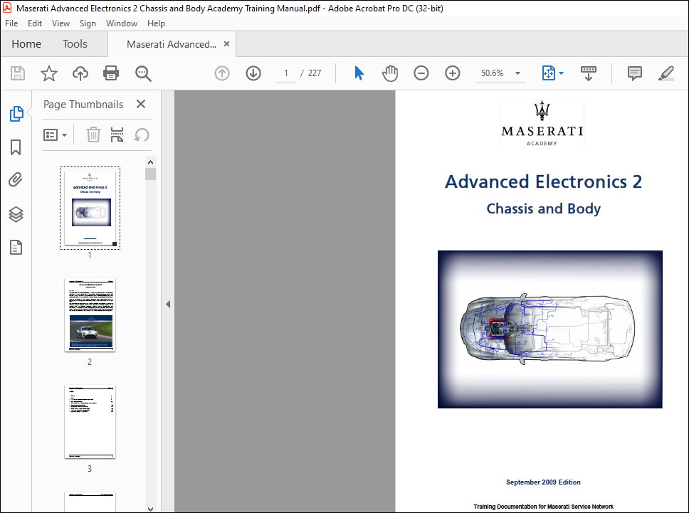The height and width of the screenshot is (513, 689).
Task: Click the 'Advanced Electronics 2' title text
Action: coord(543,182)
